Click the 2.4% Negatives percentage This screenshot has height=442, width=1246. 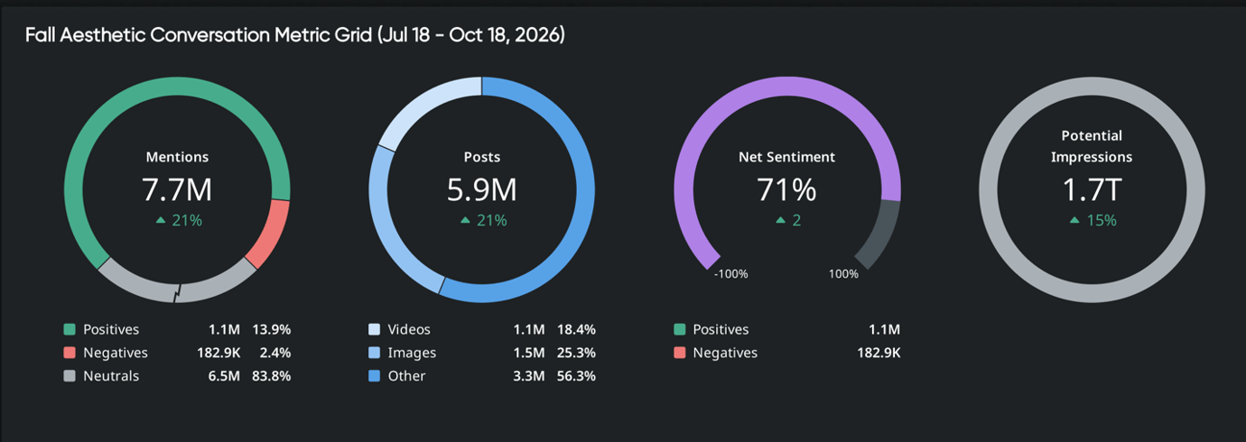click(x=275, y=353)
